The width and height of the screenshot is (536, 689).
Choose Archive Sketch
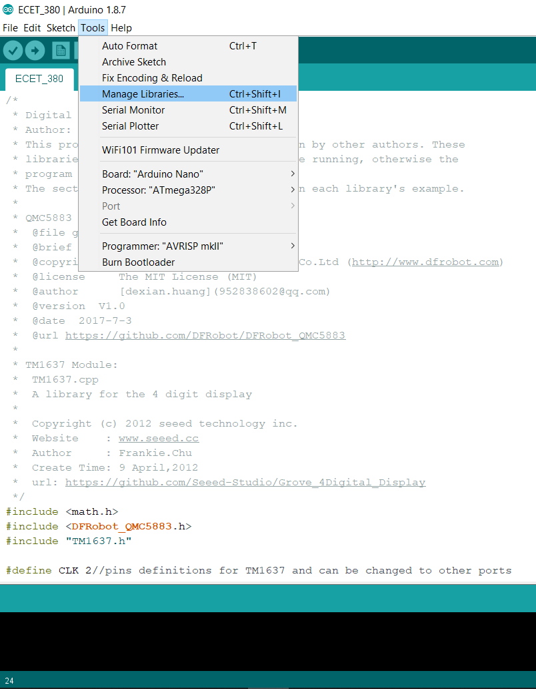(188, 62)
